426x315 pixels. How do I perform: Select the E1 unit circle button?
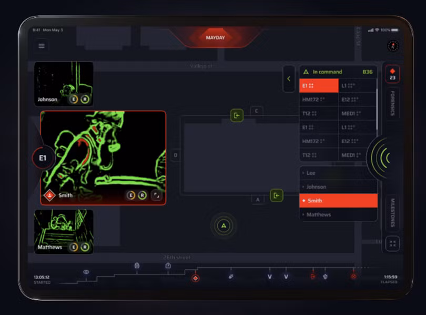click(43, 157)
